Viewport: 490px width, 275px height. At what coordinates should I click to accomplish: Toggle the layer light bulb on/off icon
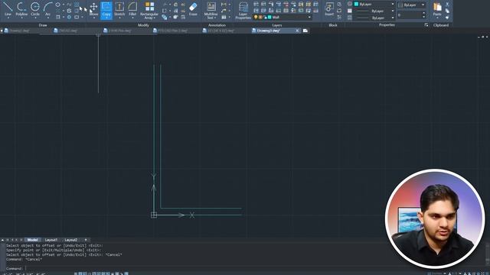click(256, 17)
